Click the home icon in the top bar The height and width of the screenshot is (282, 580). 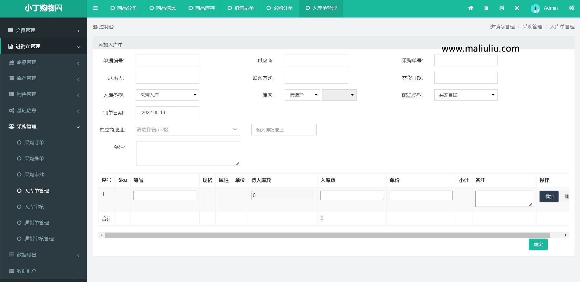tap(470, 8)
